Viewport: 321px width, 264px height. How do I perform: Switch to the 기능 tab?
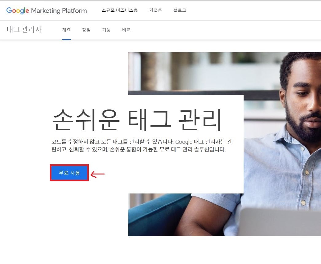pos(106,30)
